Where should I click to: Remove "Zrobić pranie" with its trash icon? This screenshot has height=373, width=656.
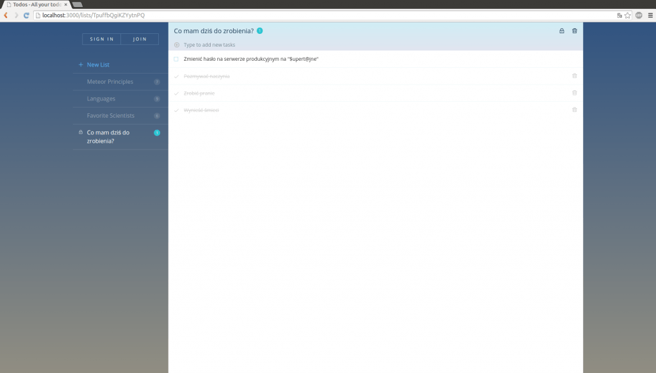tap(575, 93)
